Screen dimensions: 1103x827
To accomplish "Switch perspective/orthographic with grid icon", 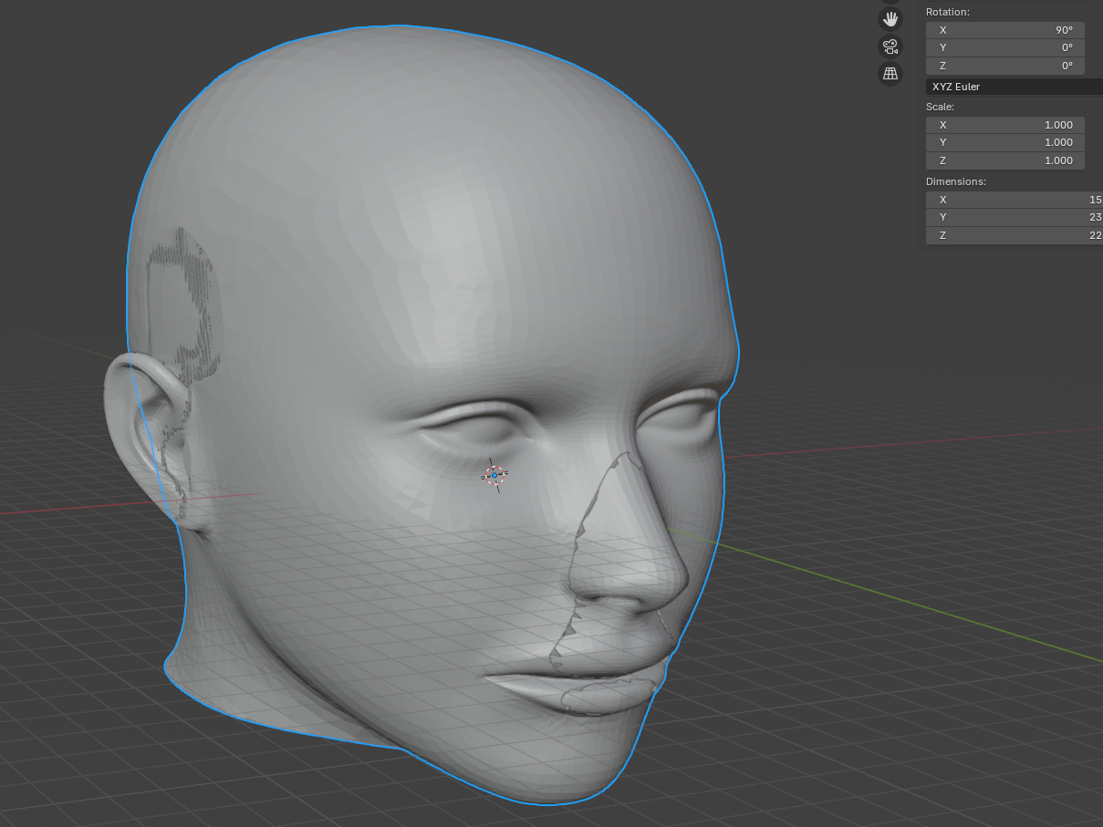I will (890, 74).
